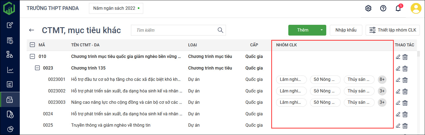Open the compose note sidebar icon
The height and width of the screenshot is (135, 425).
10,25
